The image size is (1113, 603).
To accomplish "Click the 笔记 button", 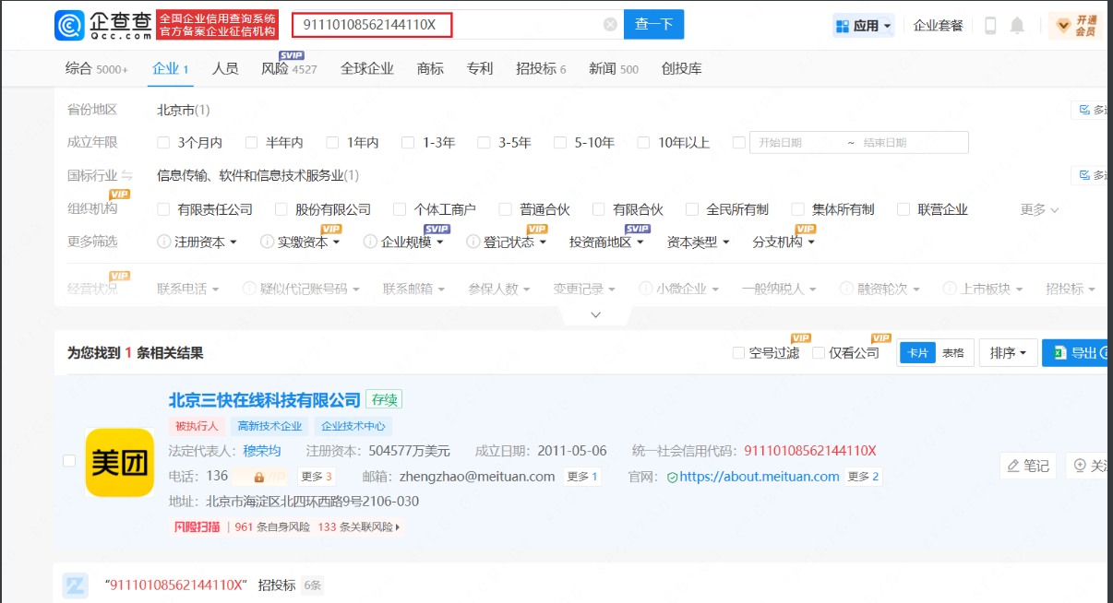I will [1028, 466].
